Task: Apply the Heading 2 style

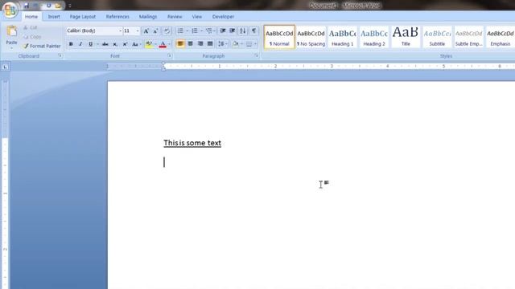Action: (373, 37)
